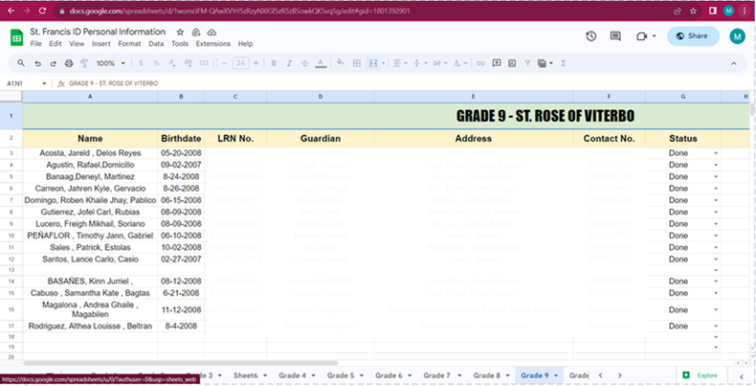Open the Sheet6 tab
The image size is (756, 386).
(x=246, y=375)
